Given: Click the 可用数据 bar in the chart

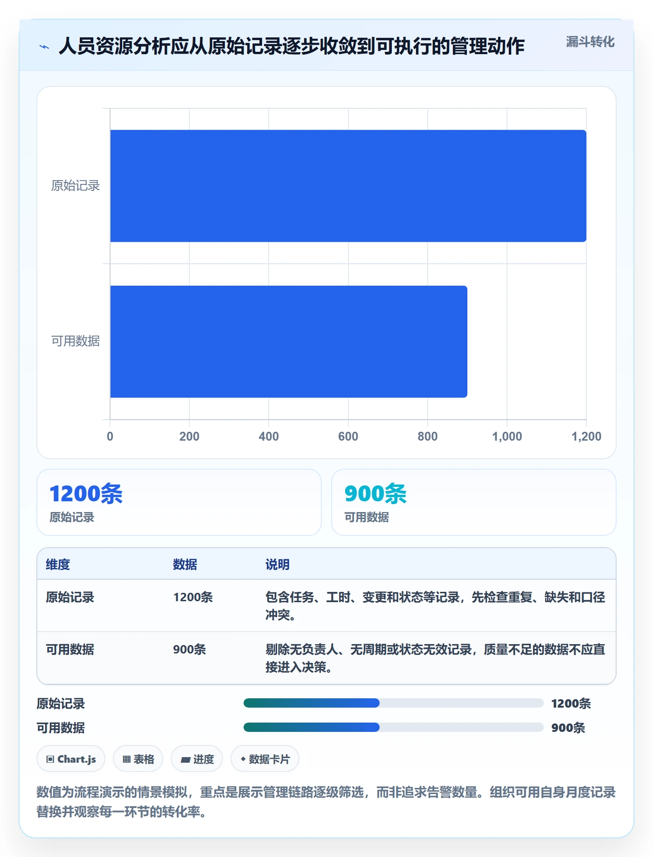Looking at the screenshot, I should [x=289, y=342].
